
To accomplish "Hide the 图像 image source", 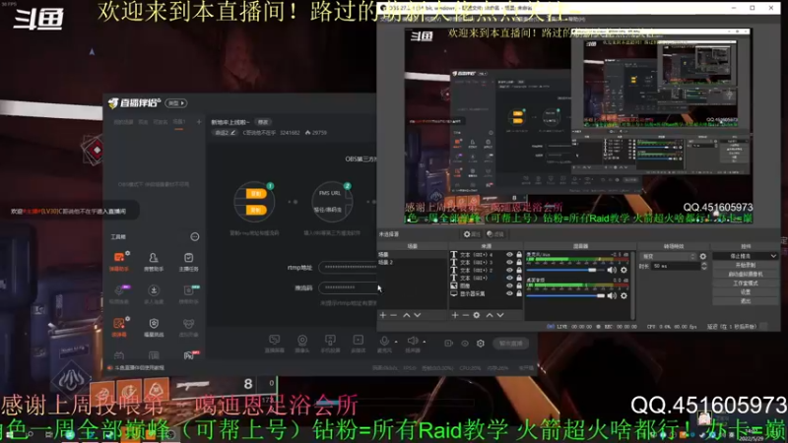I will point(509,285).
